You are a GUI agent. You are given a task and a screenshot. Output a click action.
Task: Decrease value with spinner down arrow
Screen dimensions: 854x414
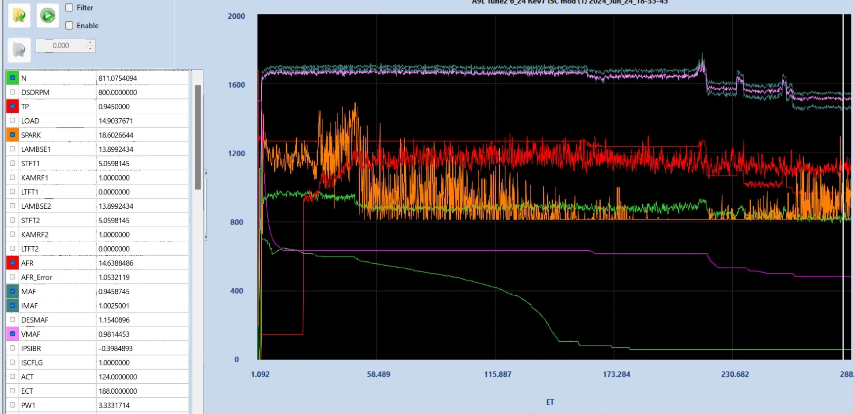coord(90,48)
